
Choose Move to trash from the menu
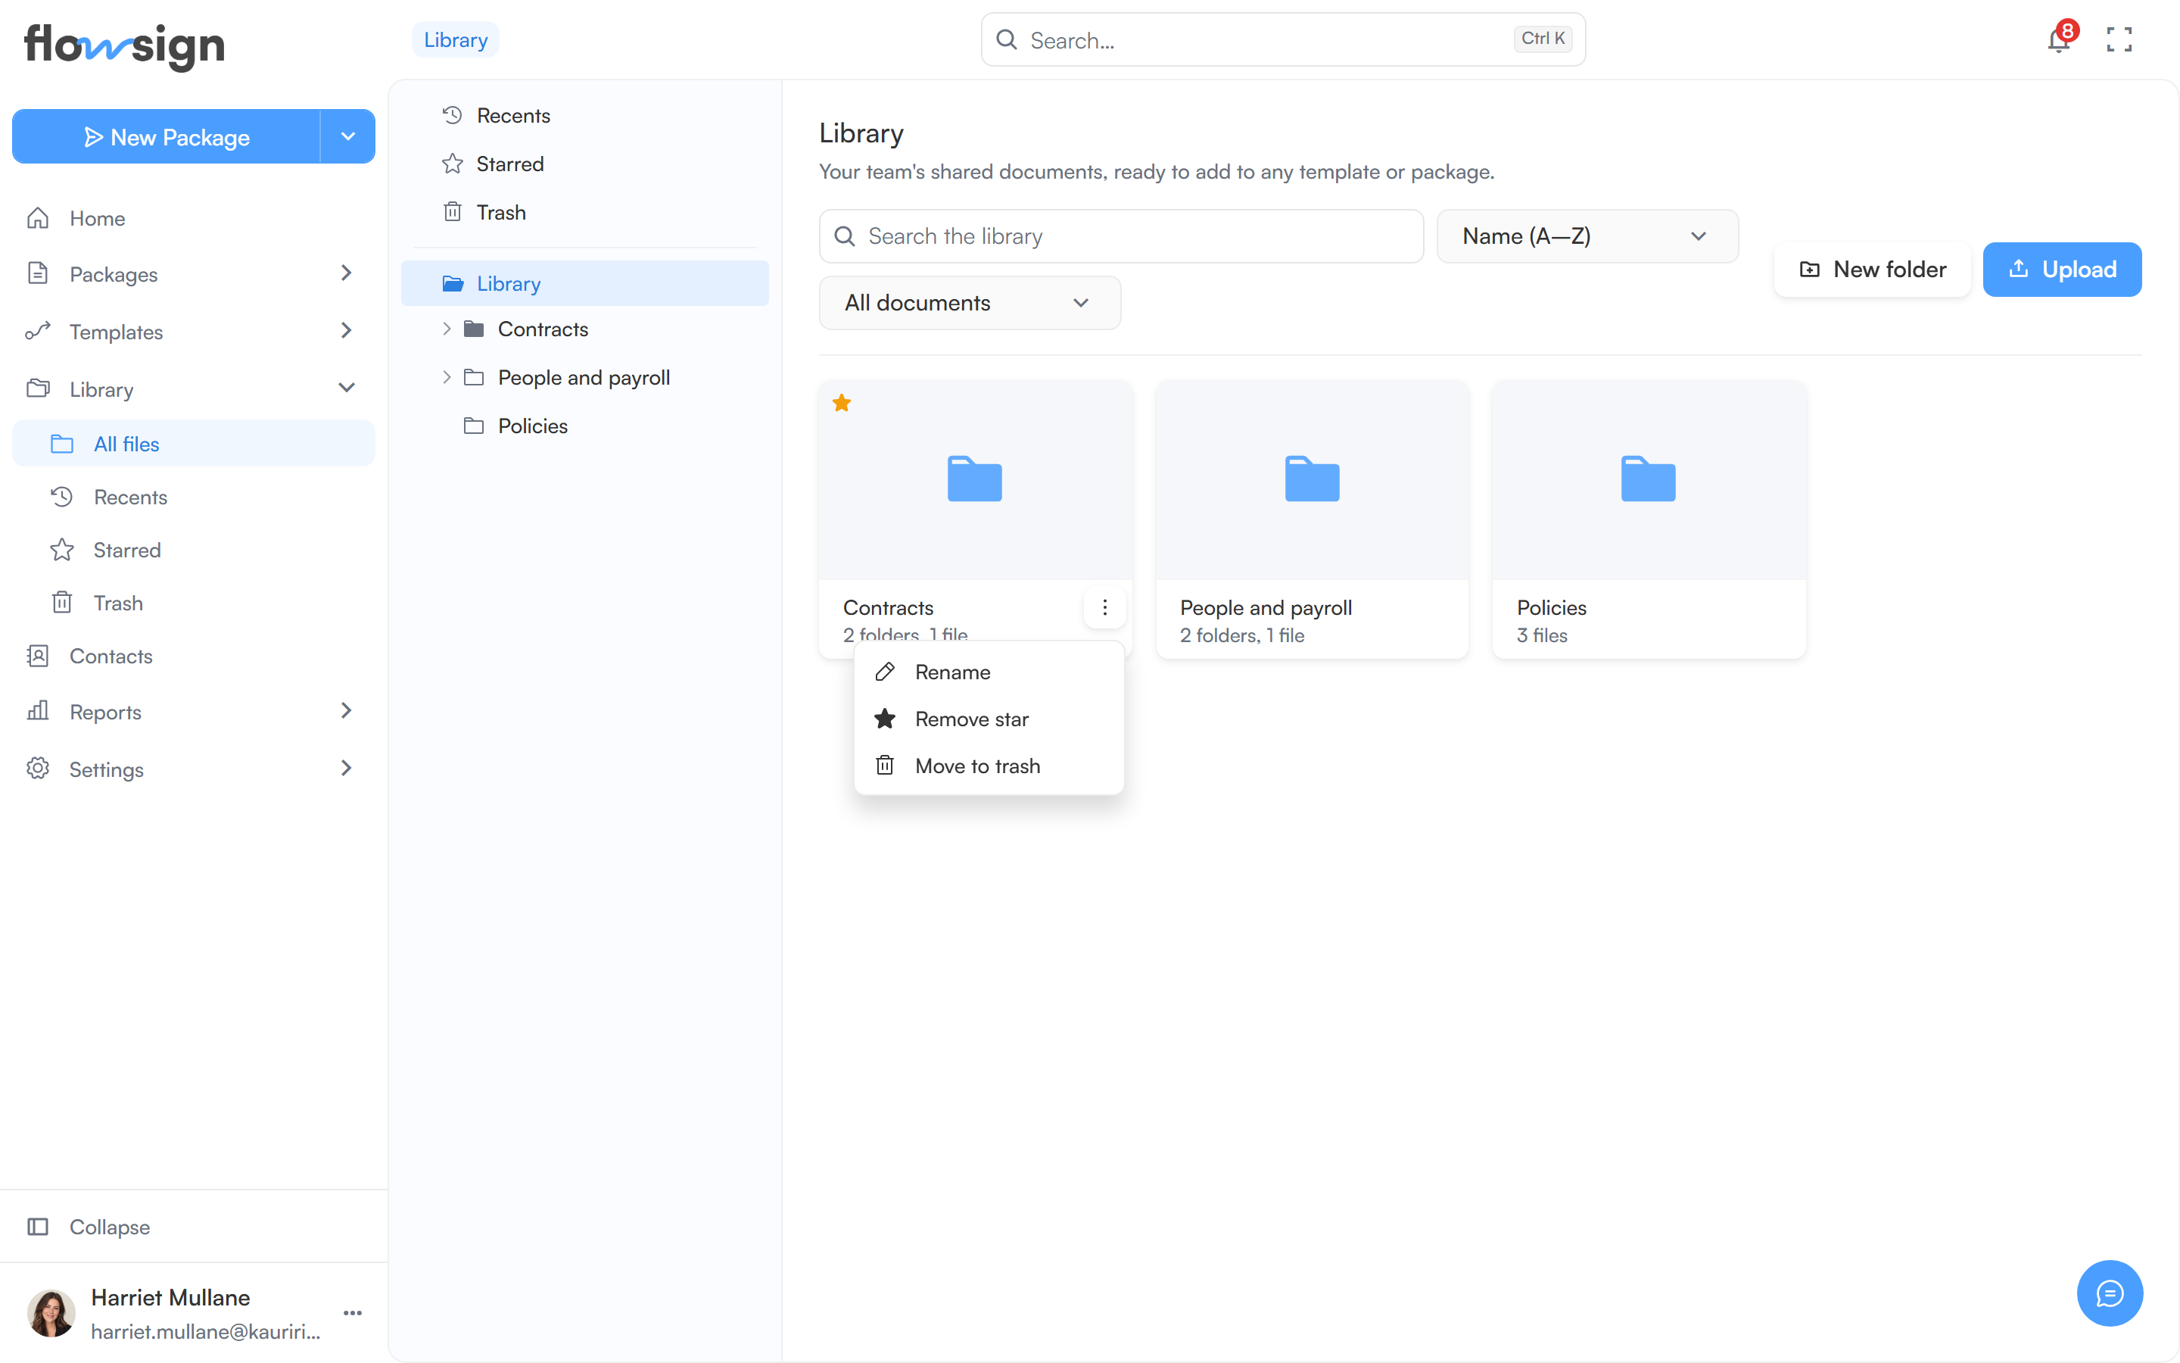pos(989,766)
